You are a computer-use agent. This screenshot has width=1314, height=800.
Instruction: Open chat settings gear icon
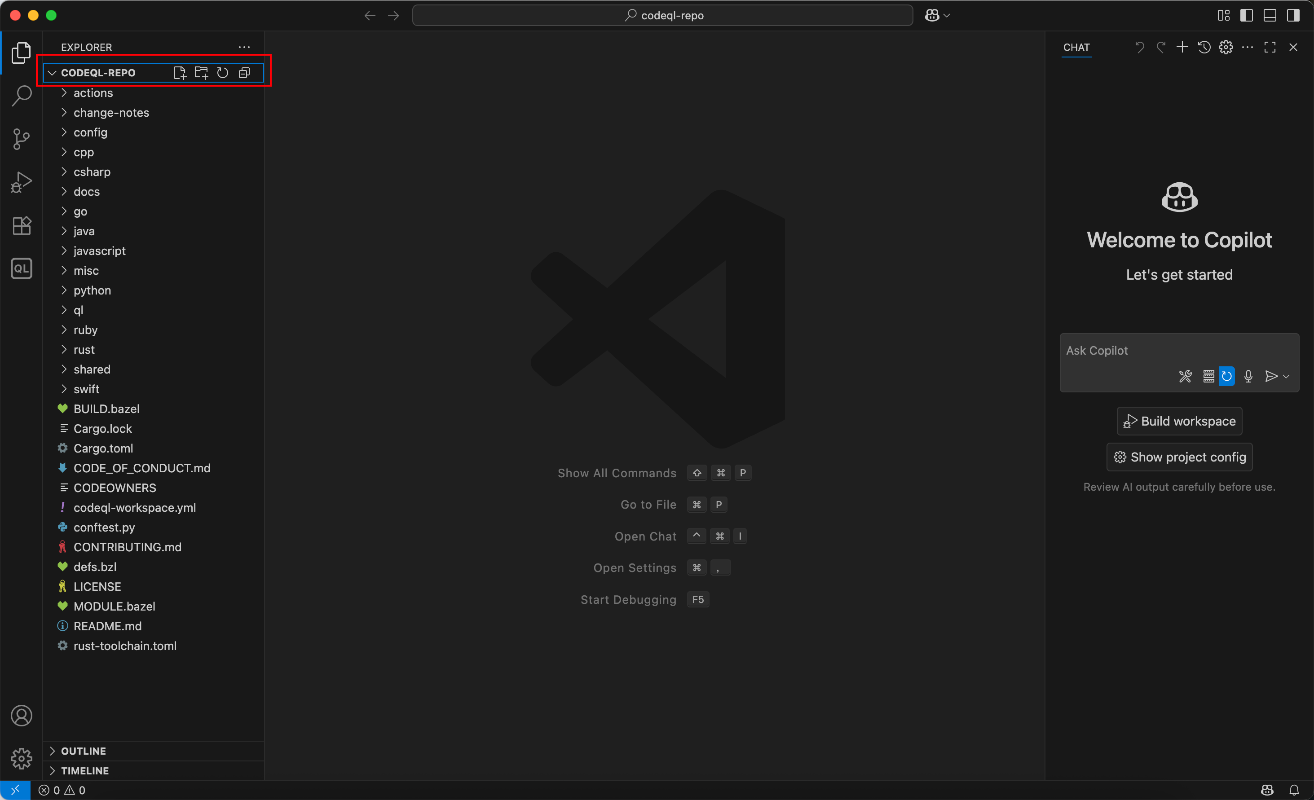point(1226,47)
